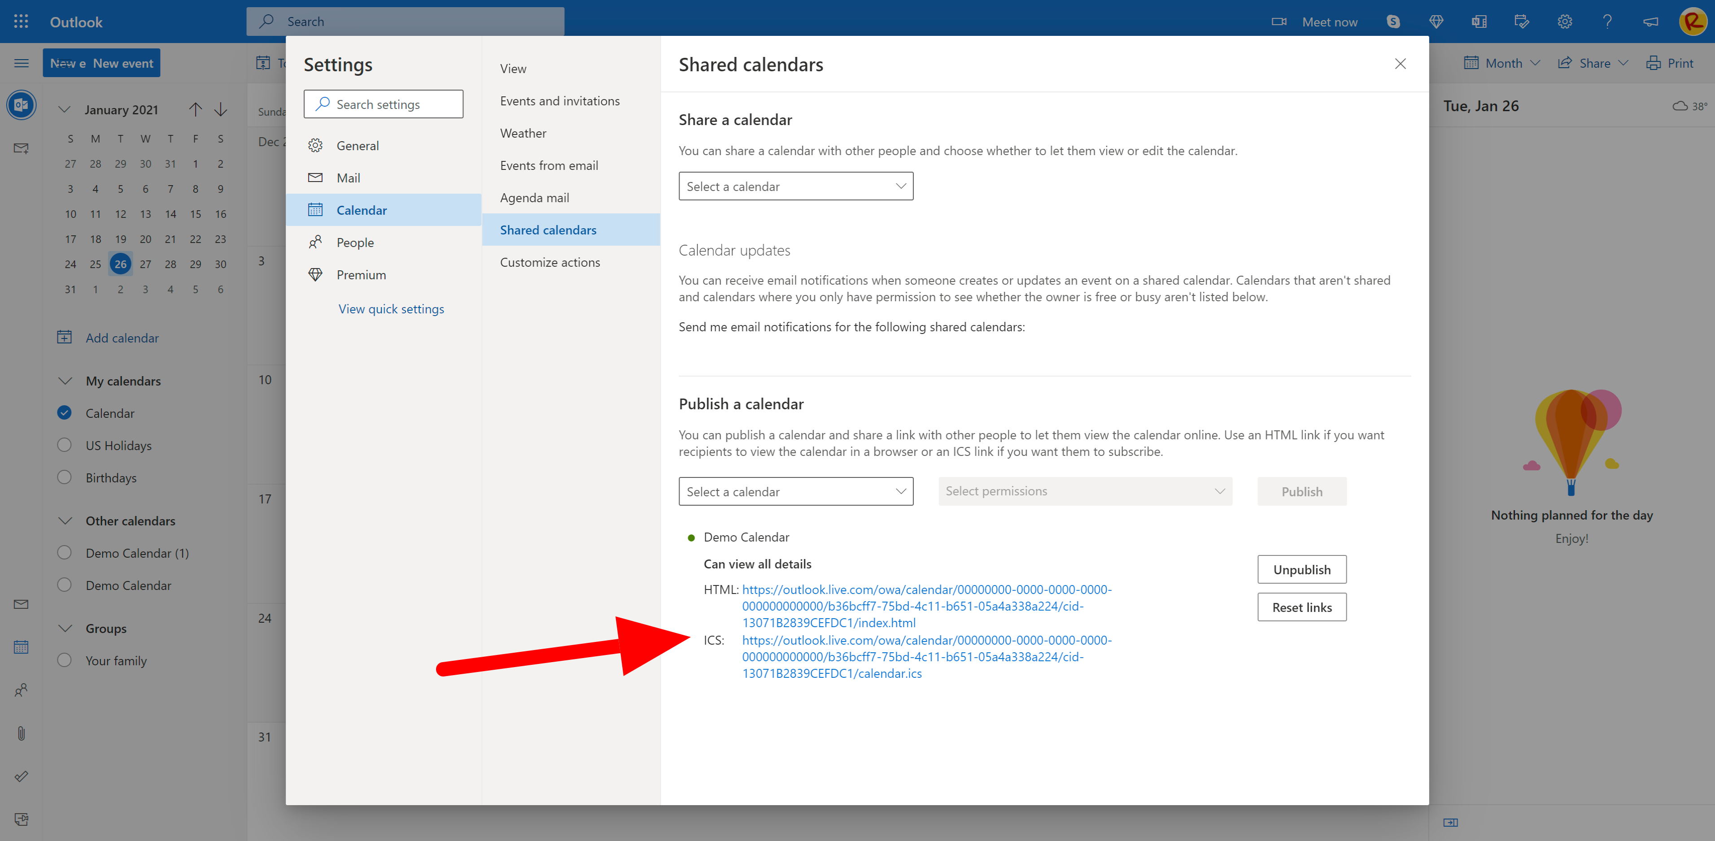Click the weather cloud 38° indicator

click(1690, 106)
